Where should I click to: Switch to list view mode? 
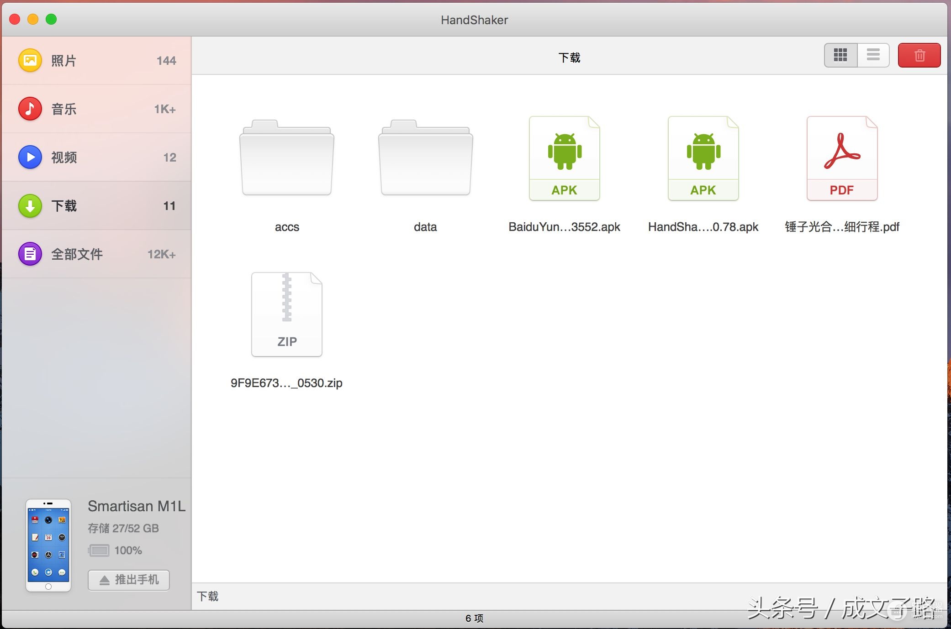pos(873,55)
